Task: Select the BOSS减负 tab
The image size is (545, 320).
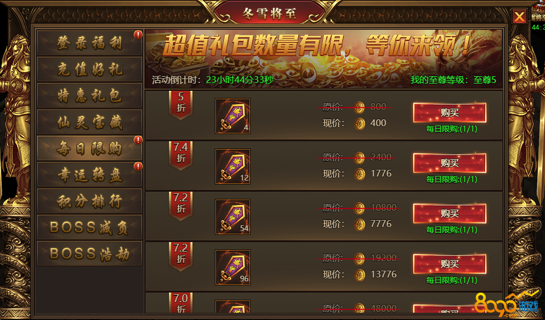Action: (90, 228)
